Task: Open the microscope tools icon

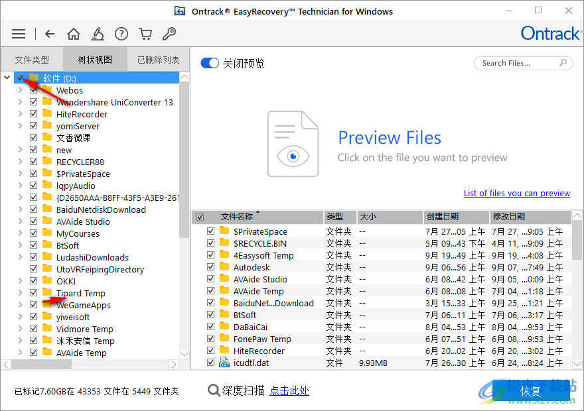Action: [x=97, y=34]
